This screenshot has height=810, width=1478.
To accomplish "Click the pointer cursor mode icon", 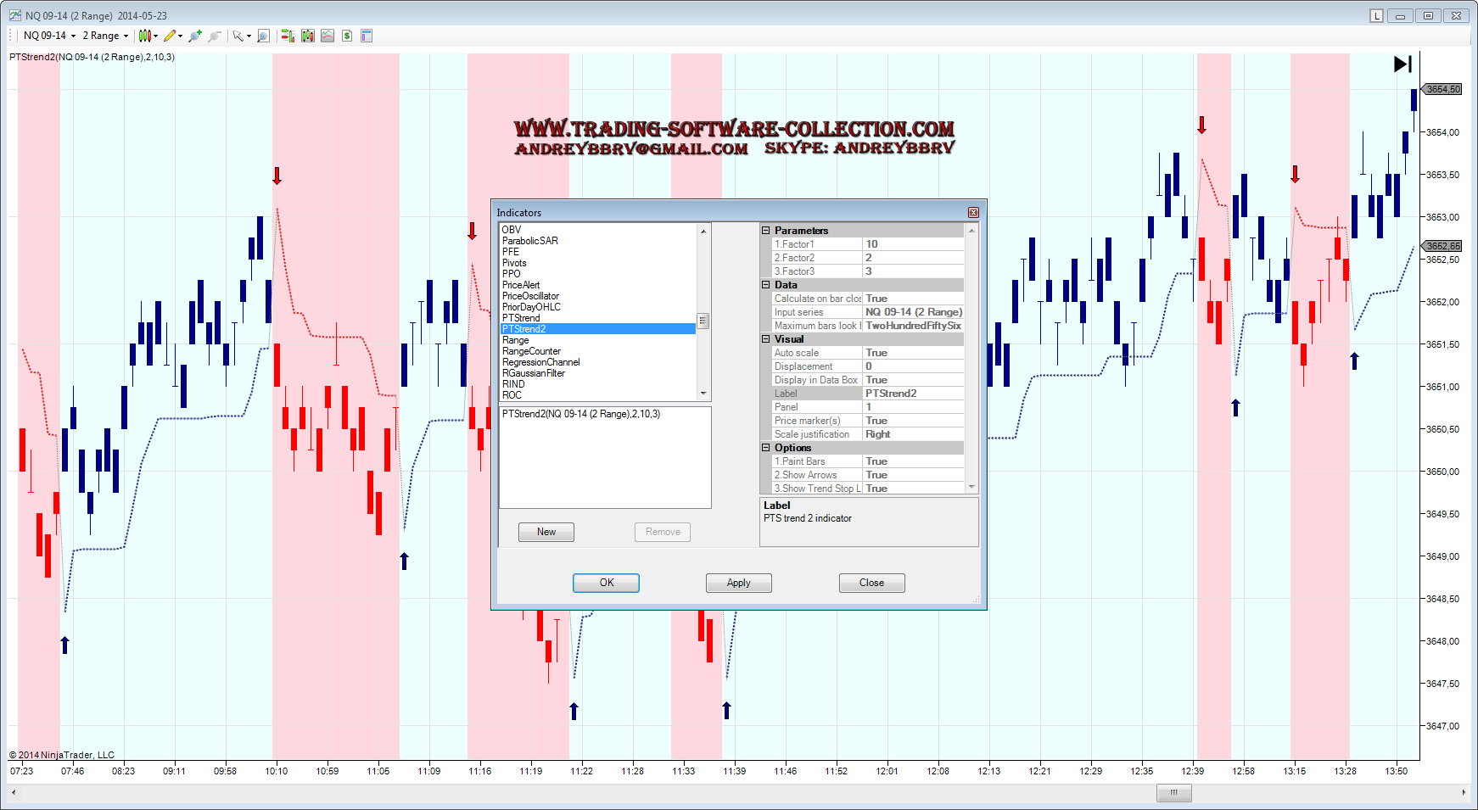I will (238, 36).
